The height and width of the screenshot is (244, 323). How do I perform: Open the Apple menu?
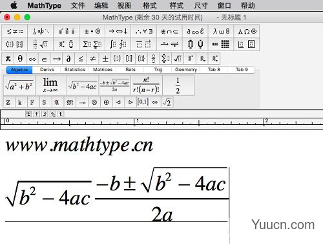click(x=14, y=5)
